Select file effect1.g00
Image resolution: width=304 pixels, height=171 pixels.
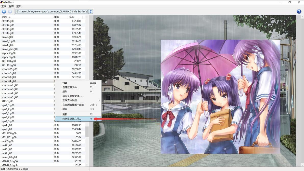click(8, 21)
